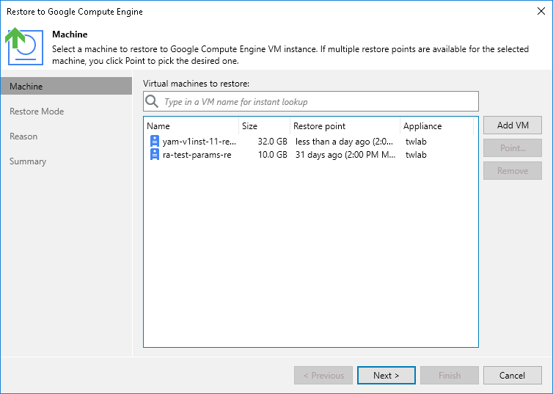Click the Previous button
Viewport: 553px width, 394px height.
pos(323,376)
